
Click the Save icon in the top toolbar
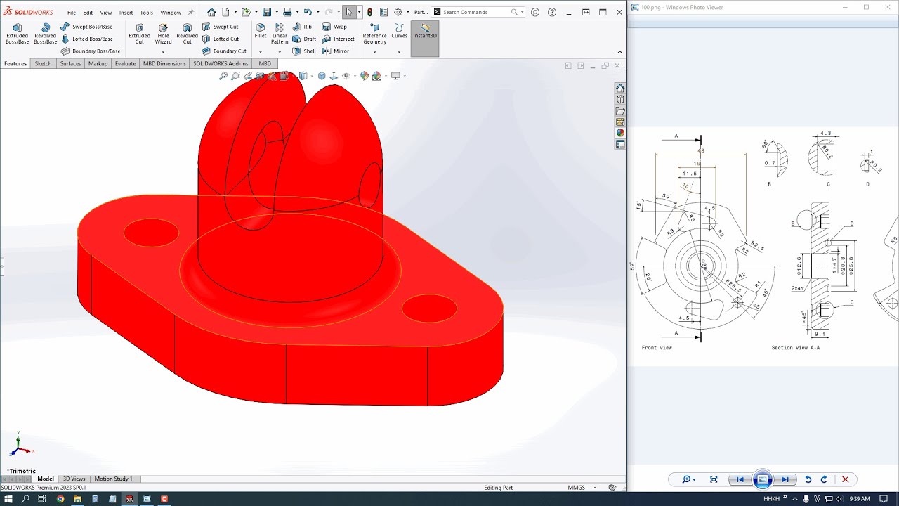click(x=267, y=12)
